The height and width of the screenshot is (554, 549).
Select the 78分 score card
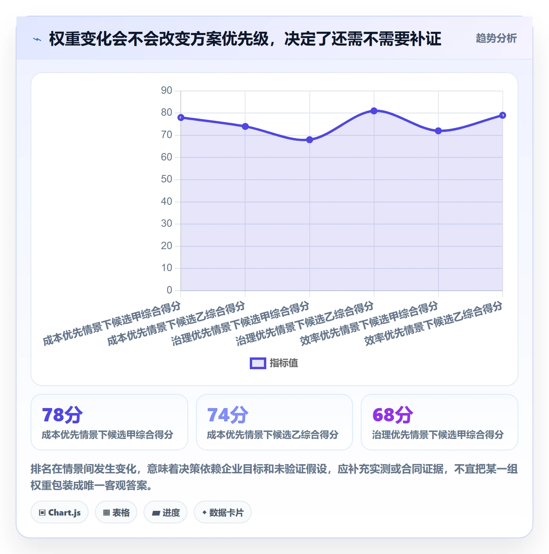[x=109, y=422]
